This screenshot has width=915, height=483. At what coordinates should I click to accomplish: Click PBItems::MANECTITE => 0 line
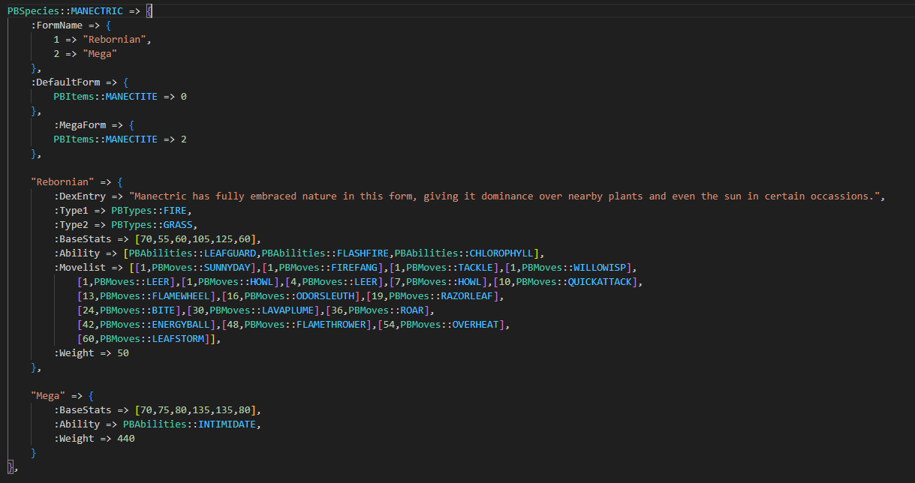(120, 97)
